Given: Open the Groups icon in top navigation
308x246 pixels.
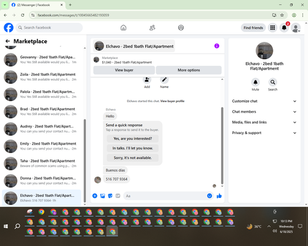Looking at the screenshot, I should (181, 28).
